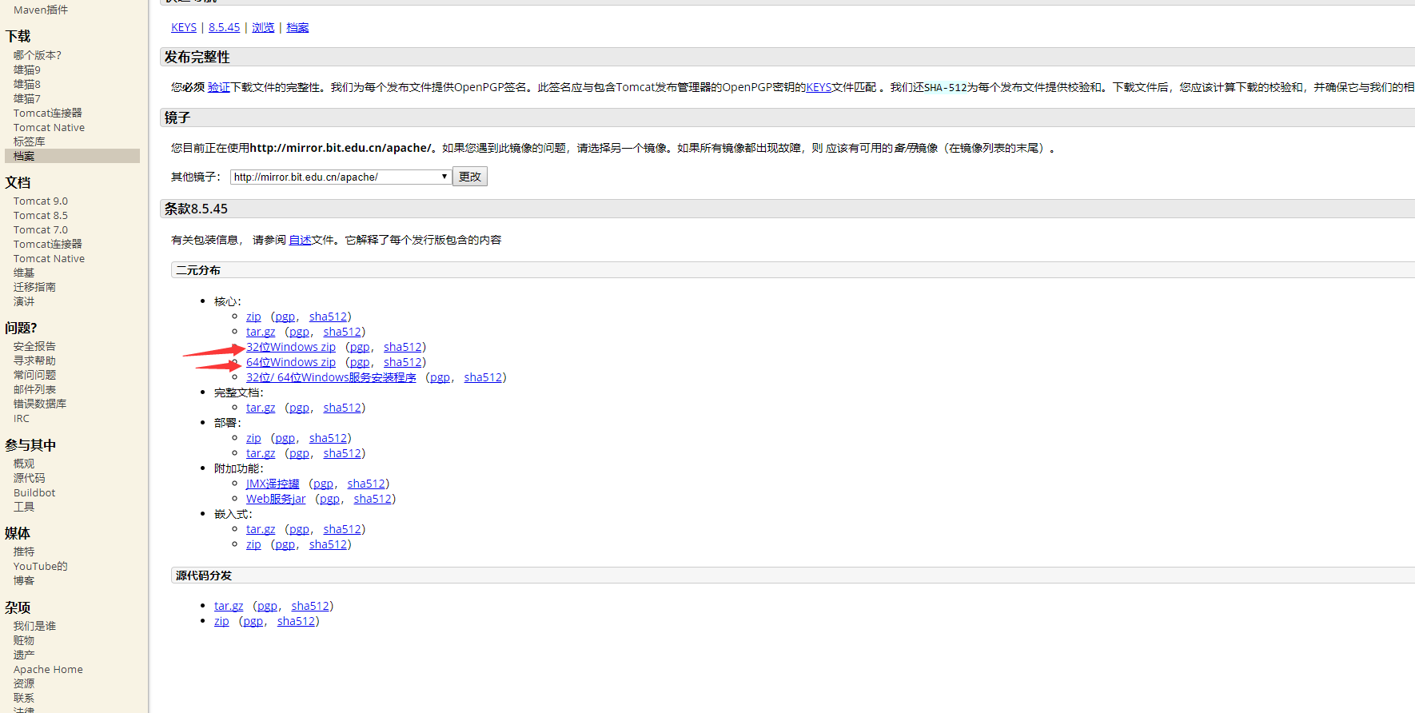The height and width of the screenshot is (713, 1415).
Task: Open 错误数据库 in the sidebar
Action: point(40,404)
